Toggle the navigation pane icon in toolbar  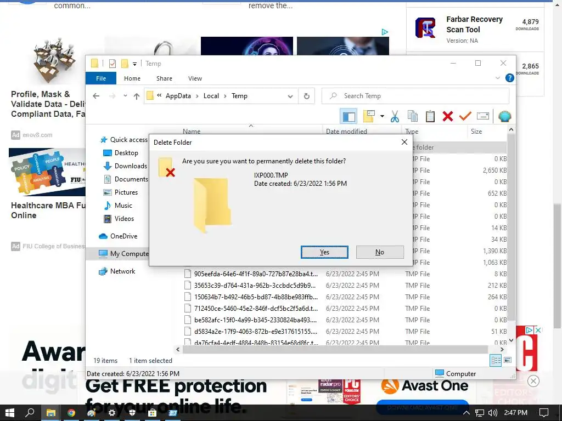pyautogui.click(x=349, y=116)
